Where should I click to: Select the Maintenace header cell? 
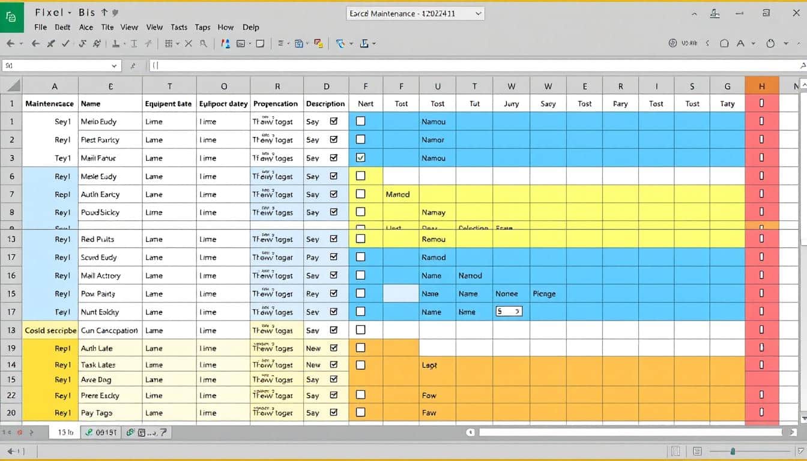[50, 103]
